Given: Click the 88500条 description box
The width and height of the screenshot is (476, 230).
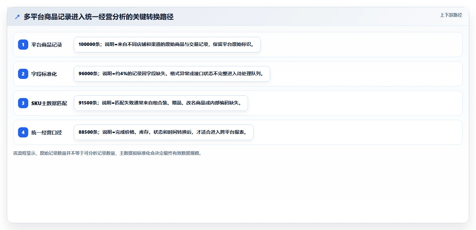Looking at the screenshot, I should click(x=164, y=132).
